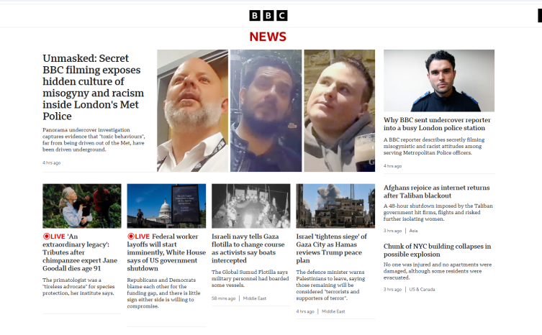542x335 pixels.
Task: Open the US Capitol building thumbnail
Action: pos(166,206)
